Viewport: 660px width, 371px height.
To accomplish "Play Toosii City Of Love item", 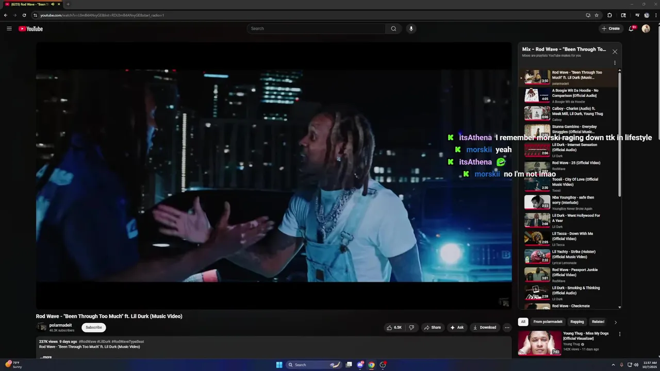I will click(569, 185).
